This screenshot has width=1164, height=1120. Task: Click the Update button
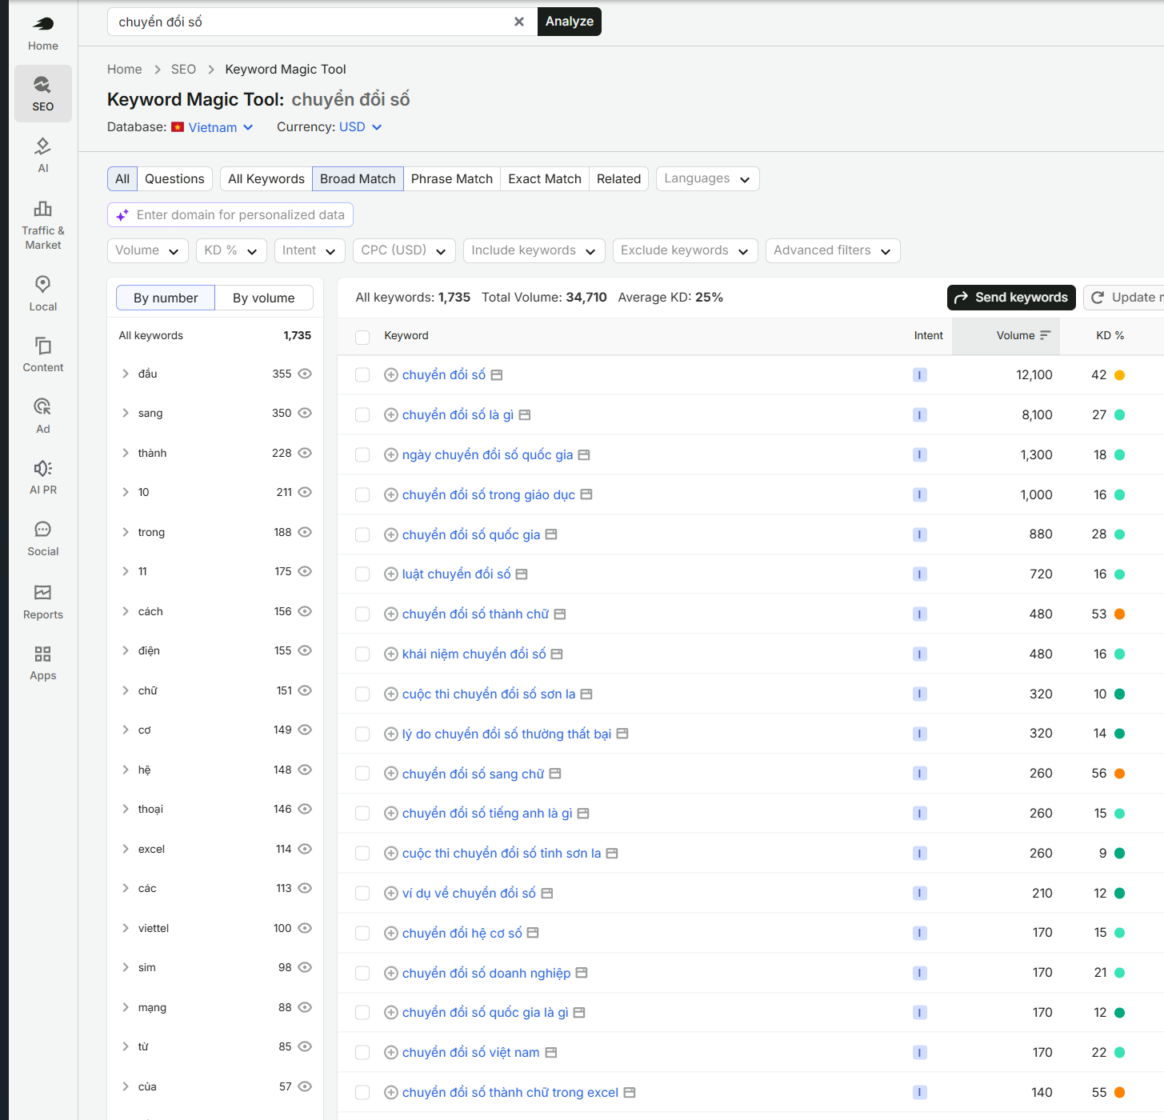[x=1124, y=298]
